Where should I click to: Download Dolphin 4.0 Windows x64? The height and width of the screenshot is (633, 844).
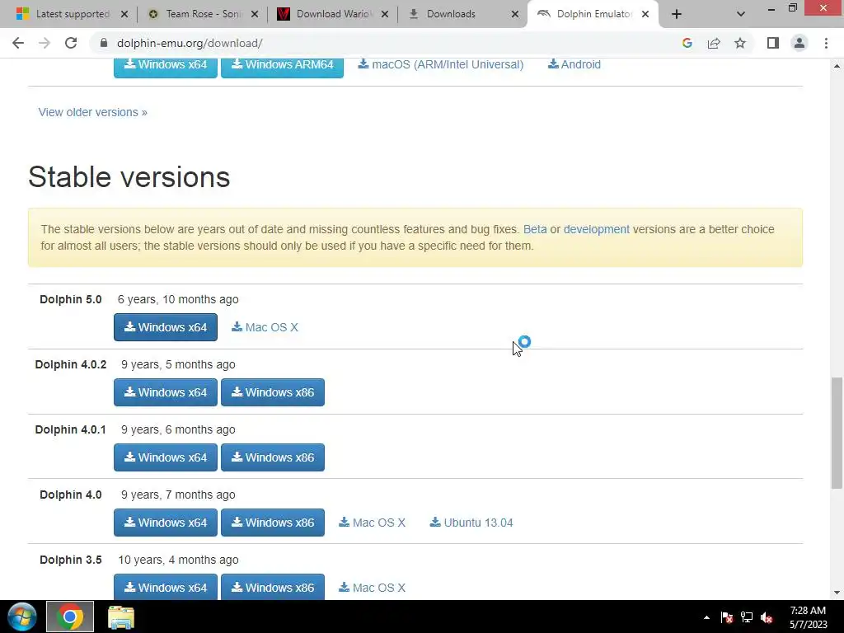165,523
